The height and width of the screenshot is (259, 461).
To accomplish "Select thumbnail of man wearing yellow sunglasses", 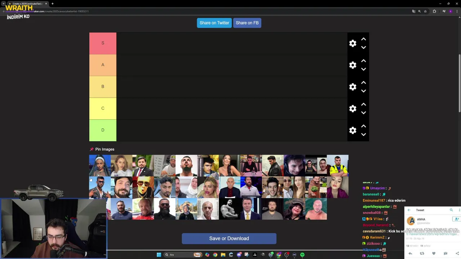I will (x=143, y=187).
